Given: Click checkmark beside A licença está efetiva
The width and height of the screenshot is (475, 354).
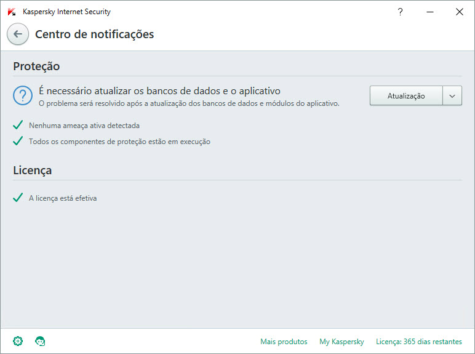Looking at the screenshot, I should pyautogui.click(x=18, y=198).
